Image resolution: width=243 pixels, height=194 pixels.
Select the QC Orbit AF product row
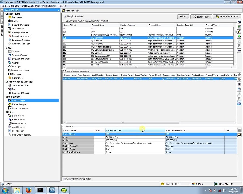pos(148,41)
